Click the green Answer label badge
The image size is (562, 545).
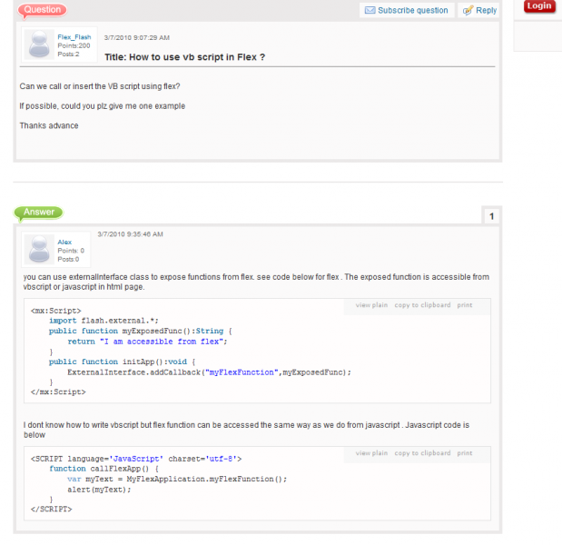38,213
